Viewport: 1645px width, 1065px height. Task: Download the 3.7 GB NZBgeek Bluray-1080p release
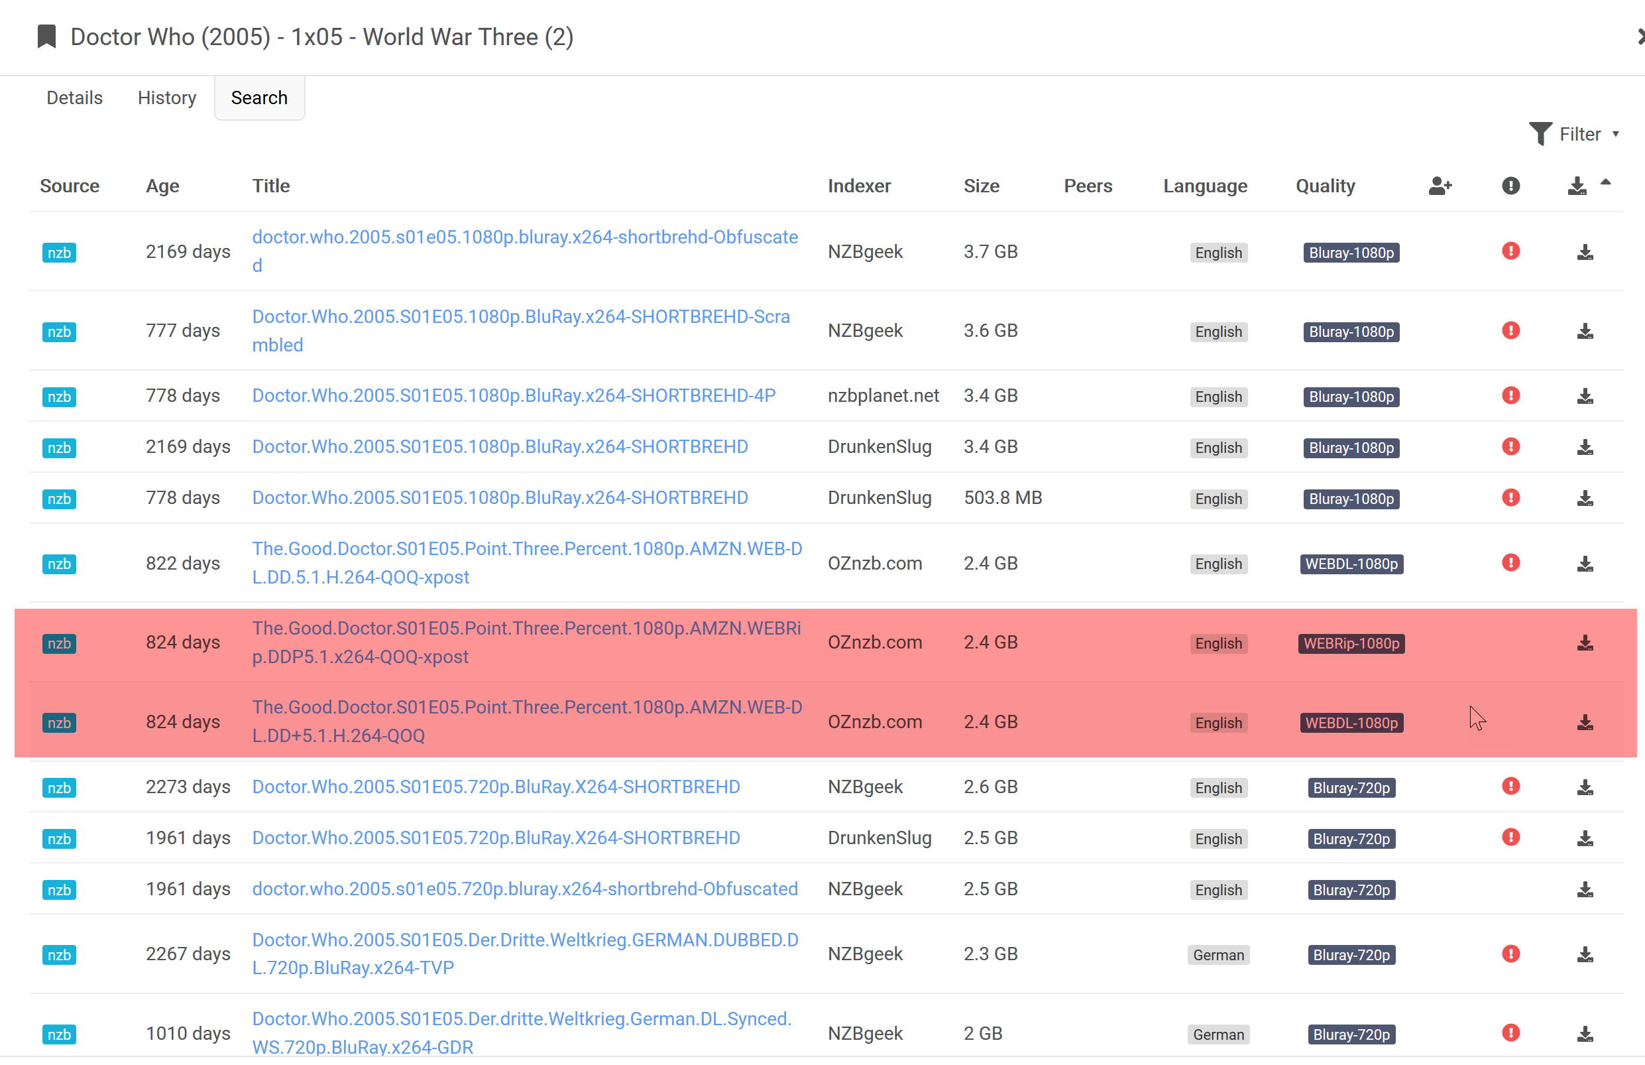coord(1584,253)
